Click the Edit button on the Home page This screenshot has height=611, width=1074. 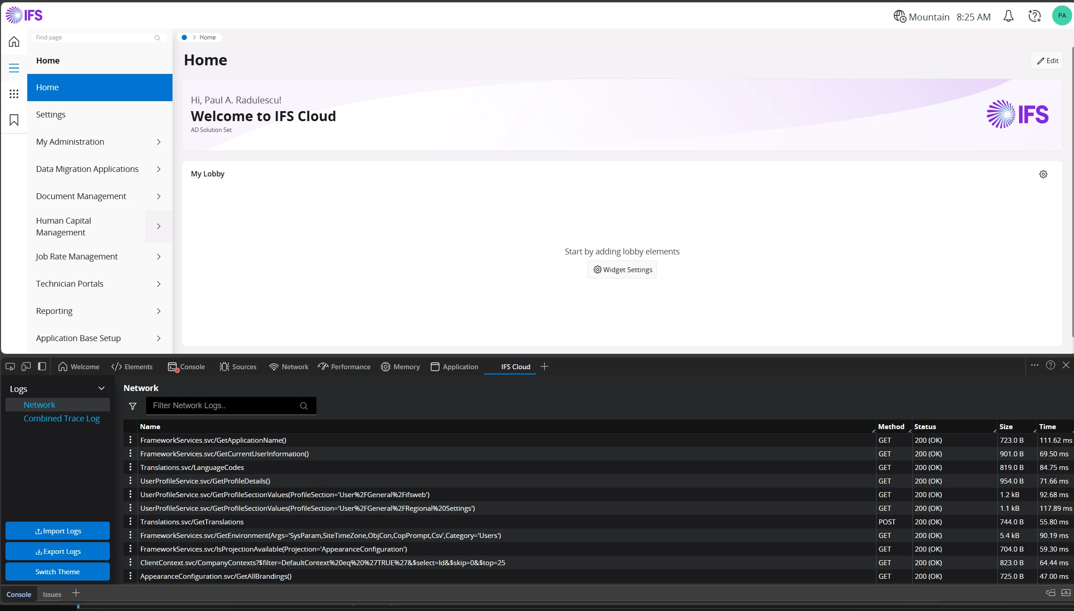[x=1048, y=60]
